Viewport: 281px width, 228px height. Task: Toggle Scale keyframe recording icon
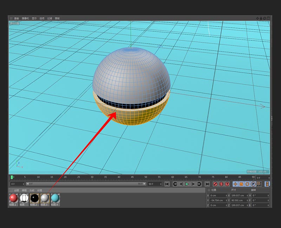click(x=241, y=184)
